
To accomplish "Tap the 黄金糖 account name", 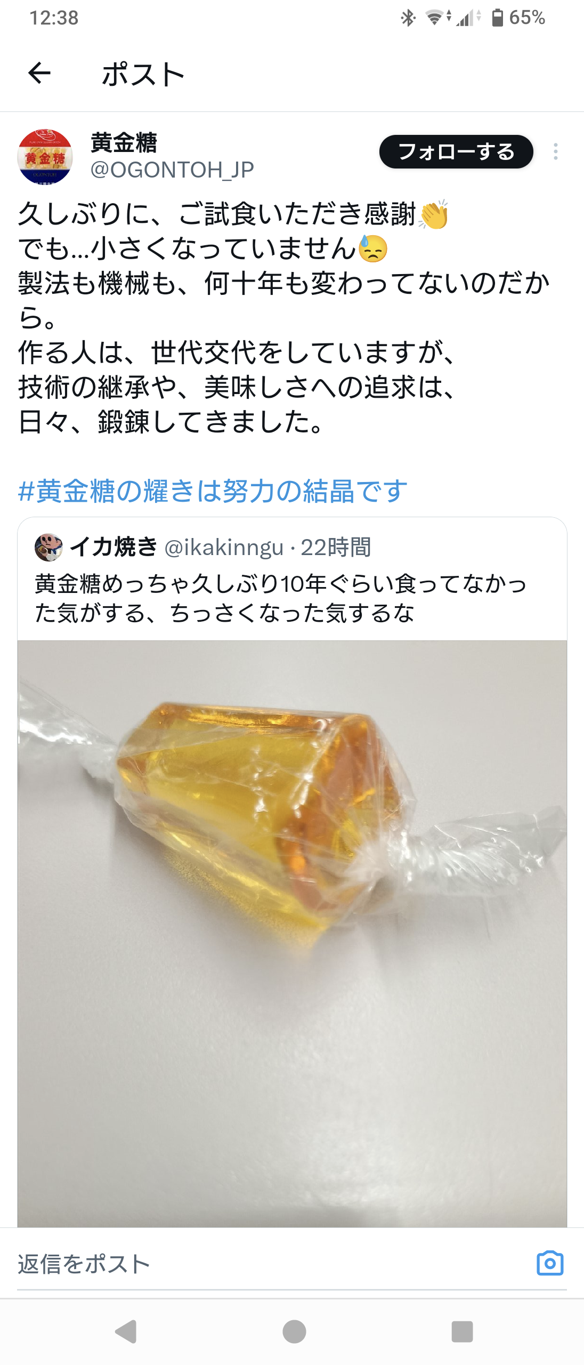I will 124,142.
